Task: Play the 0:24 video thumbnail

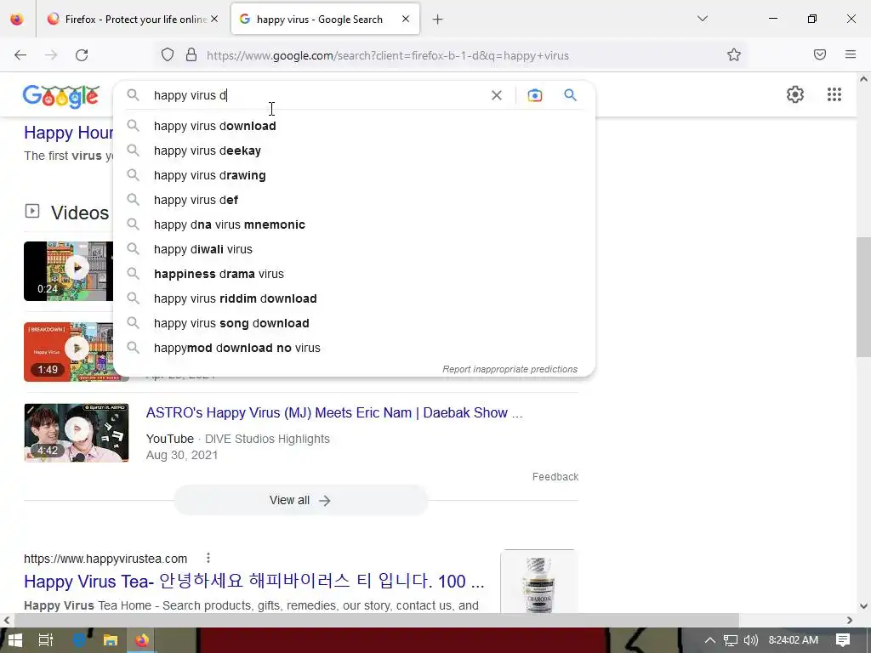Action: point(68,271)
